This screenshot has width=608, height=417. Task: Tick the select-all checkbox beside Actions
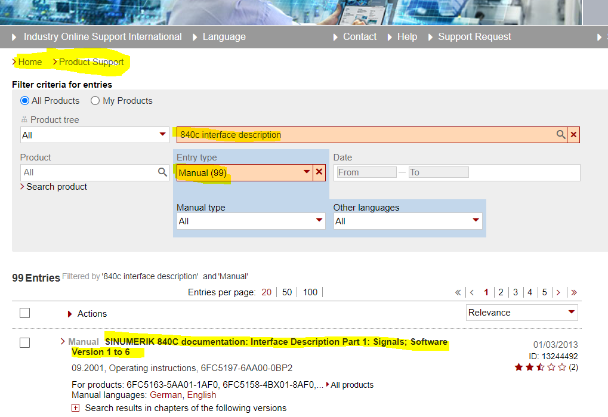coord(25,313)
